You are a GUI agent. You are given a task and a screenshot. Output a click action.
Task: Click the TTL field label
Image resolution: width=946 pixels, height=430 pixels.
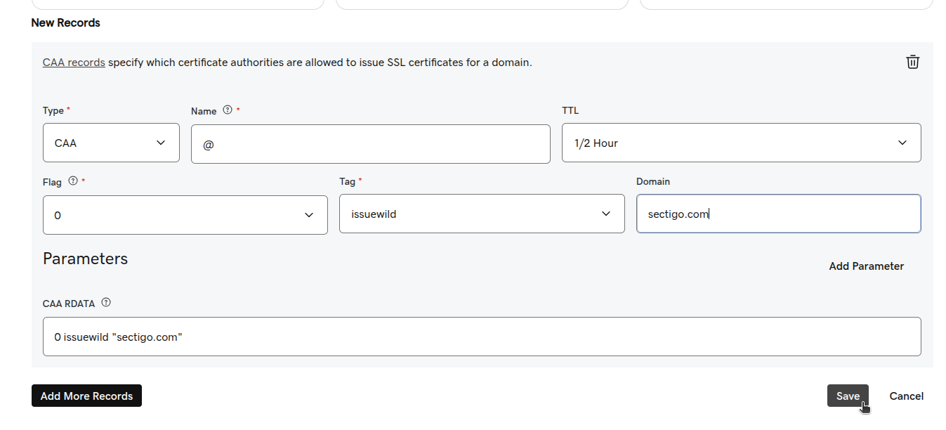coord(570,110)
